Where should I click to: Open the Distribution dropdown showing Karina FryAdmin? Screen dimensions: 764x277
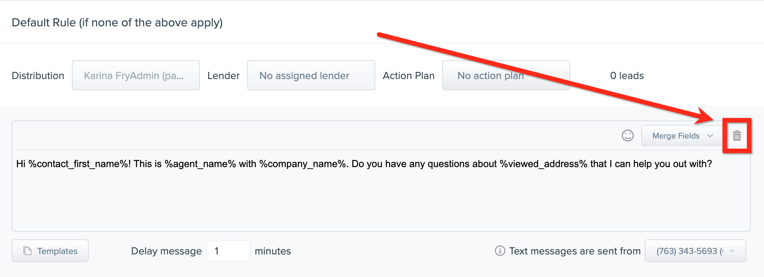[x=136, y=75]
